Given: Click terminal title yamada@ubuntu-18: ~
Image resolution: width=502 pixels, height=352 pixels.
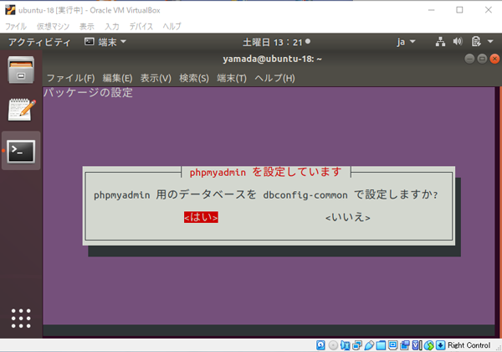Looking at the screenshot, I should click(x=272, y=59).
